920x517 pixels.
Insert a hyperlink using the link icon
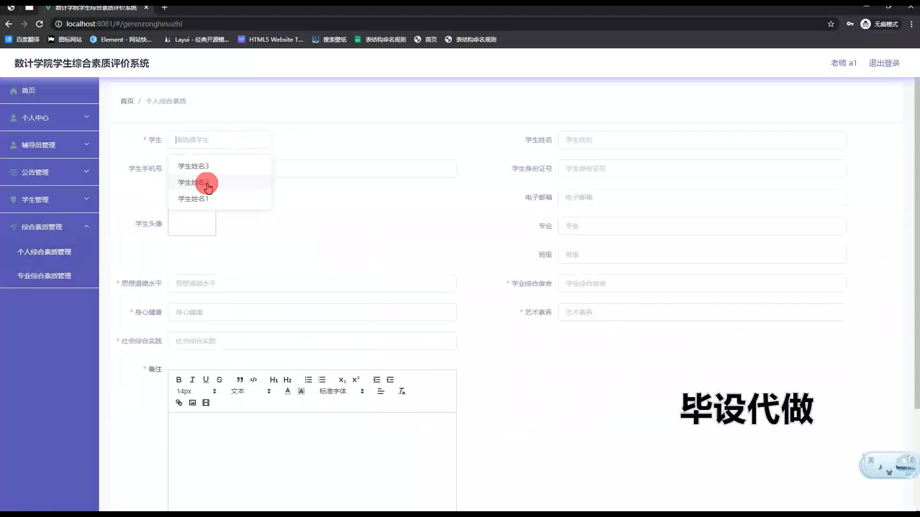coord(179,403)
